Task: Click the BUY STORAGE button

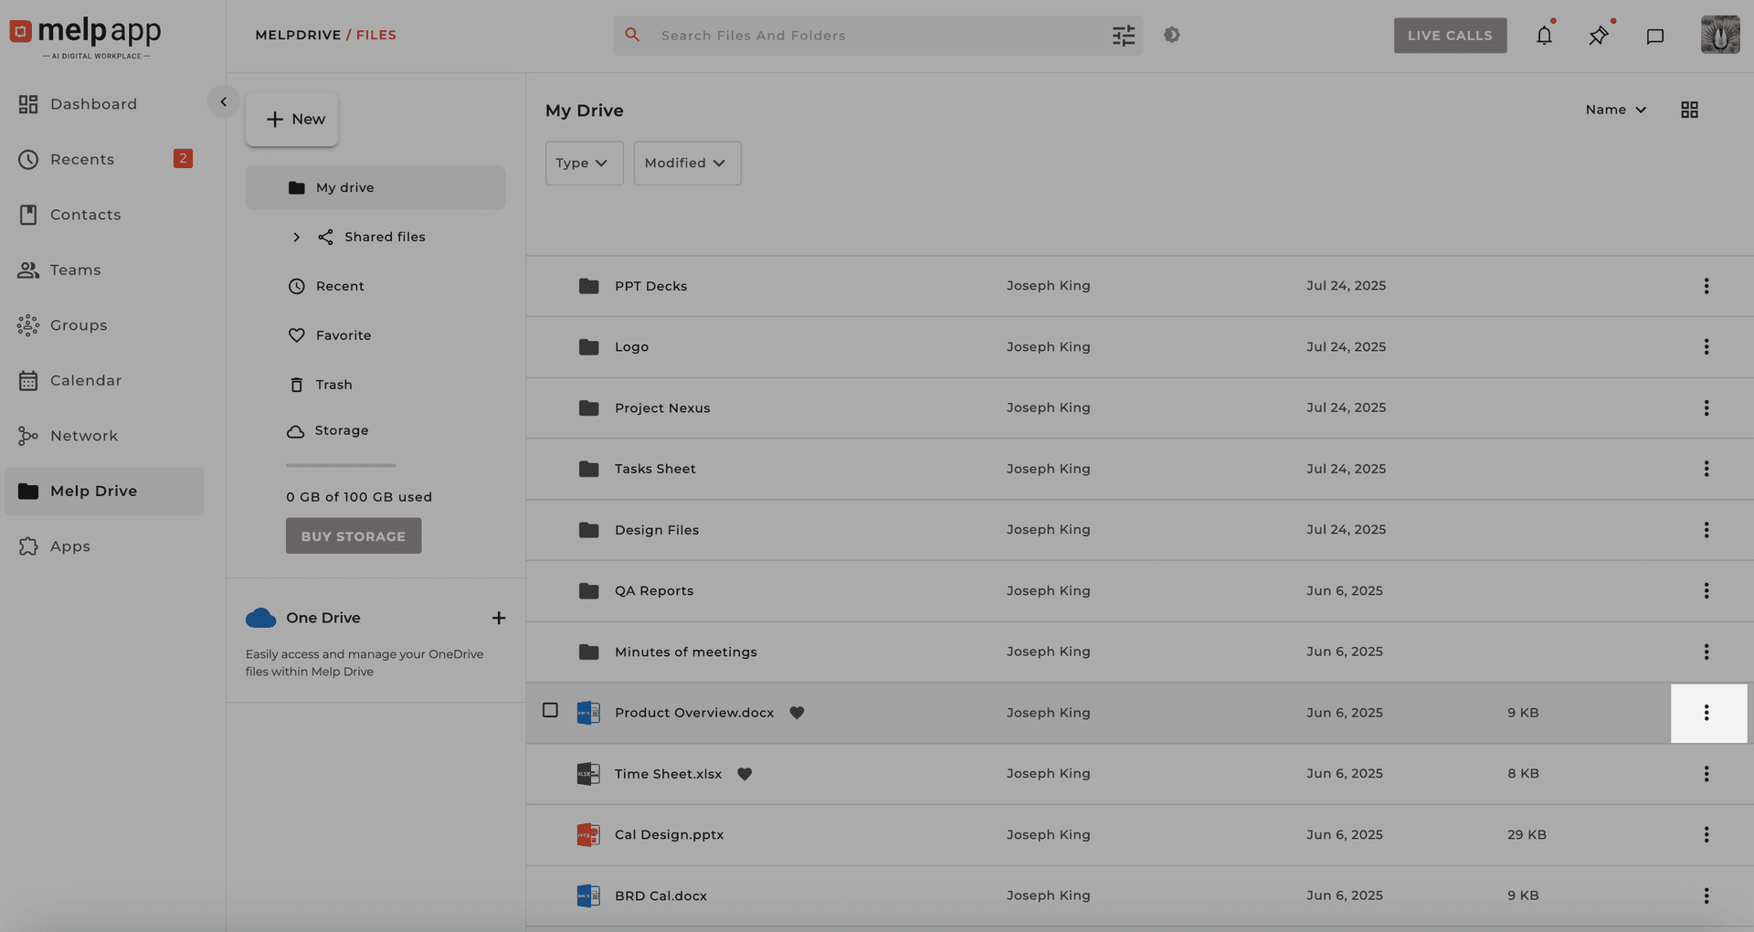Action: 353,535
